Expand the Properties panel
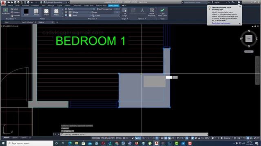Screen dimensions: 261x146 (x=93, y=19)
